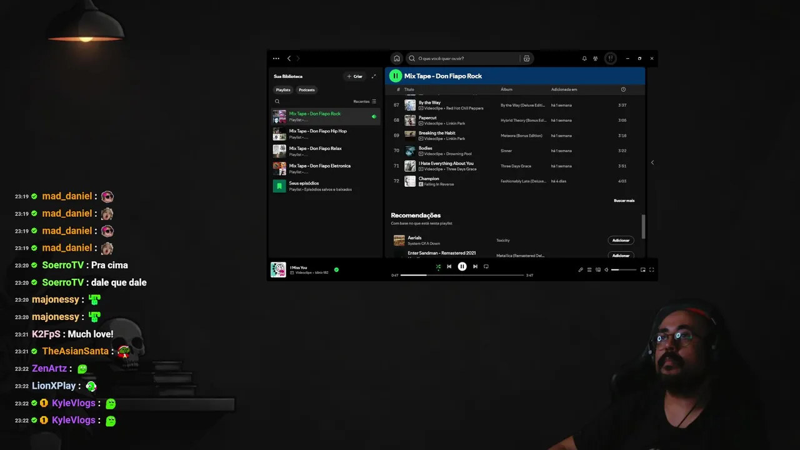Image resolution: width=800 pixels, height=450 pixels.
Task: Toggle saved green check for I Miss You
Action: (x=336, y=269)
